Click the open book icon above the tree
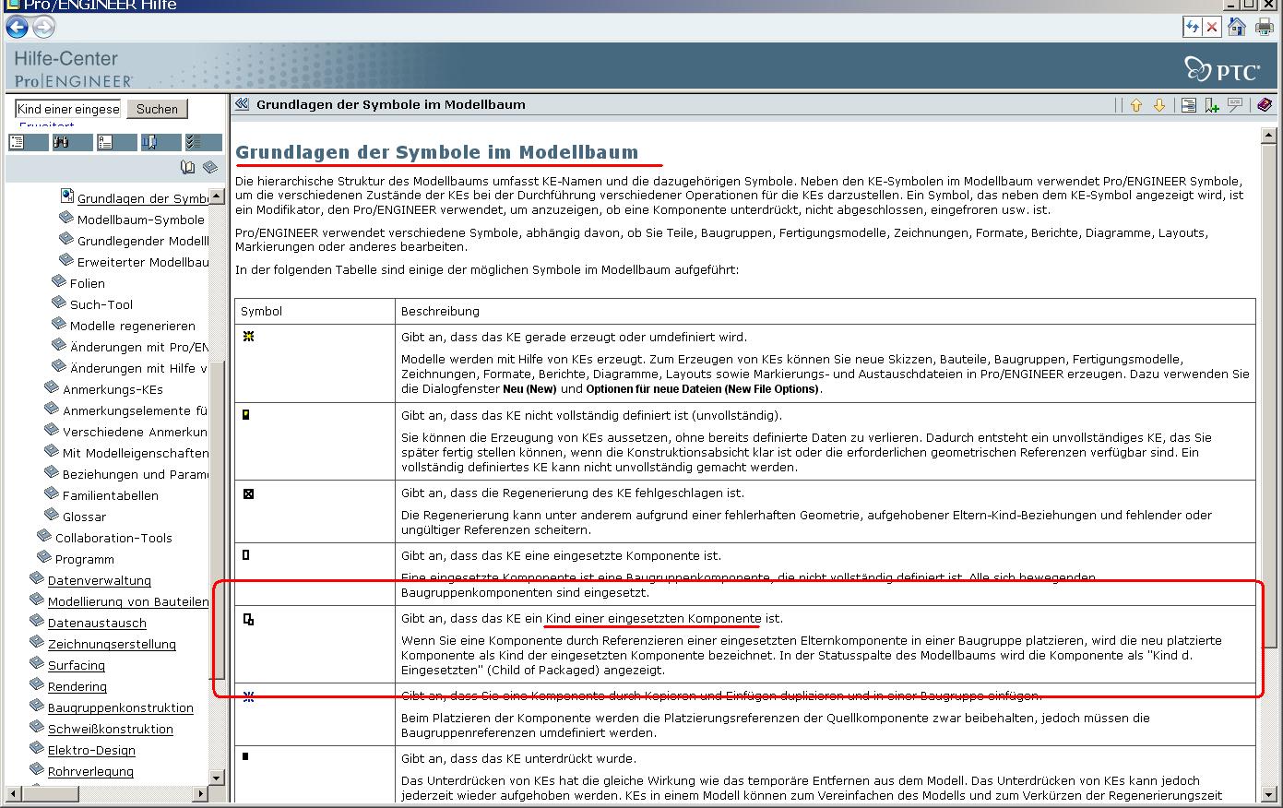The image size is (1283, 808). click(x=188, y=167)
